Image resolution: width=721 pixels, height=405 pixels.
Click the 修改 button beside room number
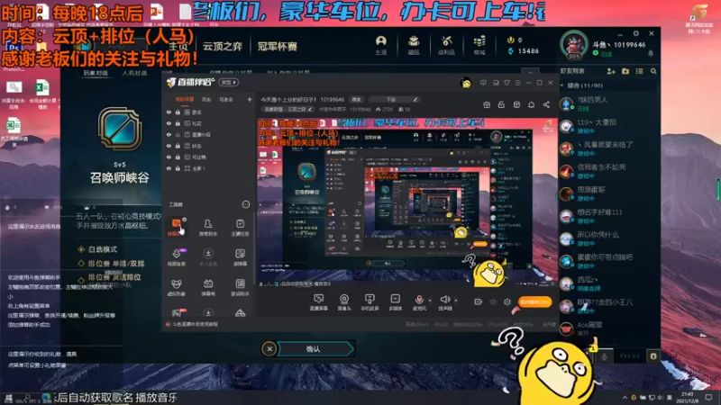coord(356,99)
